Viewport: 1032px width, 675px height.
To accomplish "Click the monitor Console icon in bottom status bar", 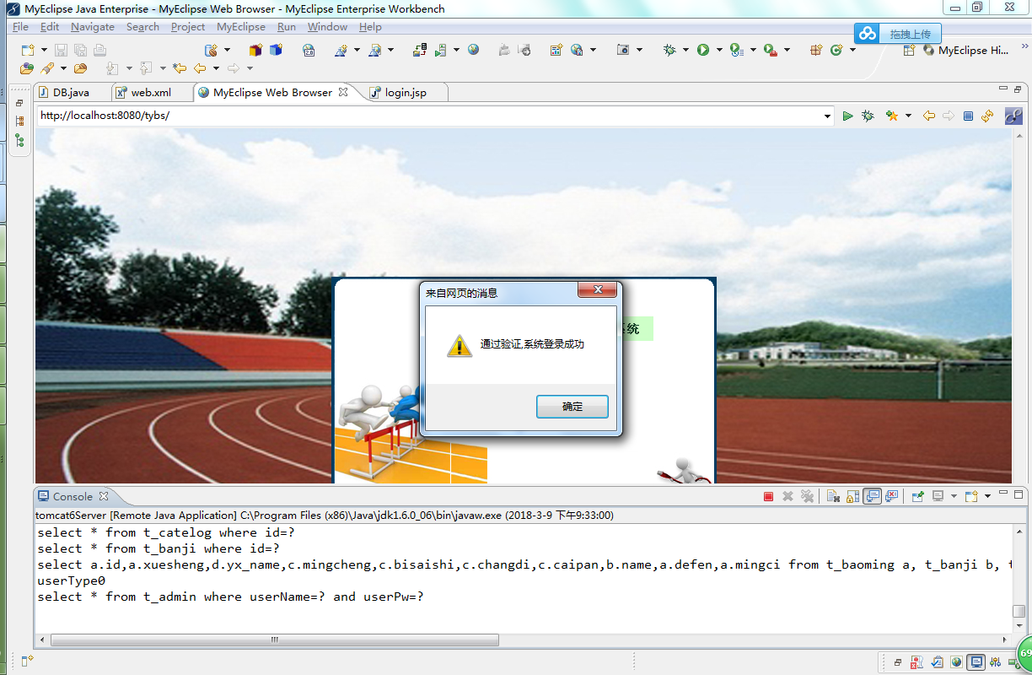I will click(976, 662).
